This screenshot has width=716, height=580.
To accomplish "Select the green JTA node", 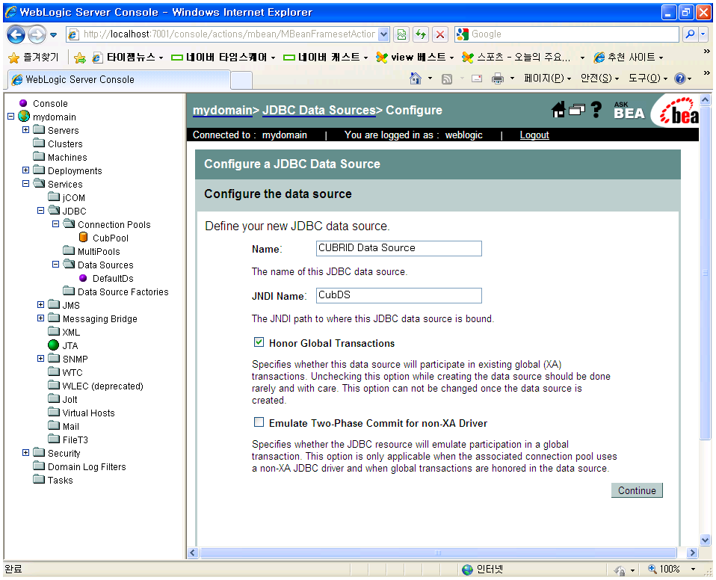I will coord(53,345).
